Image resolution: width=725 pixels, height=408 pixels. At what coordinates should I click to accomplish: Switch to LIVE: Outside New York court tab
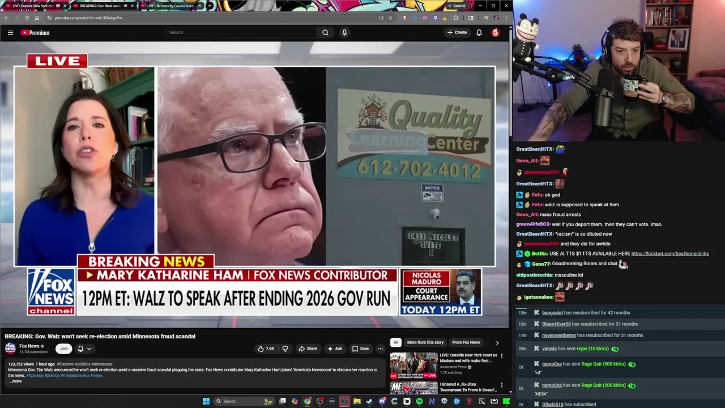coord(33,6)
